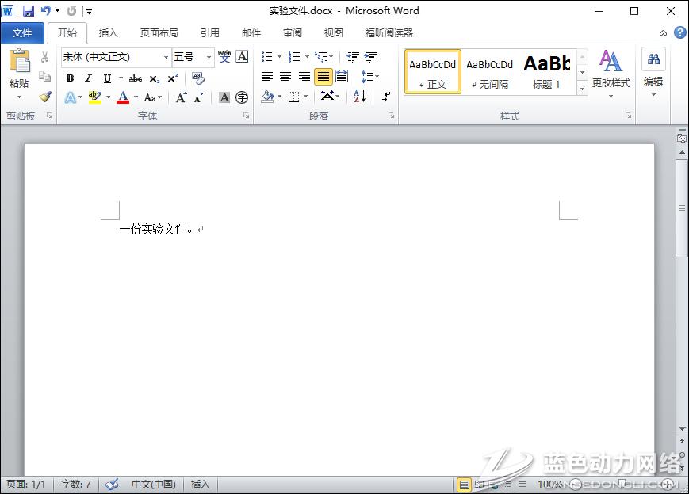Click the Save icon in the quick access toolbar
This screenshot has width=689, height=494.
coord(29,11)
